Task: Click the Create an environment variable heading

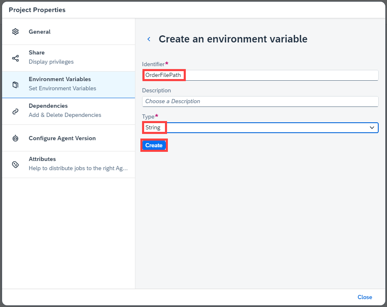Action: [x=233, y=39]
